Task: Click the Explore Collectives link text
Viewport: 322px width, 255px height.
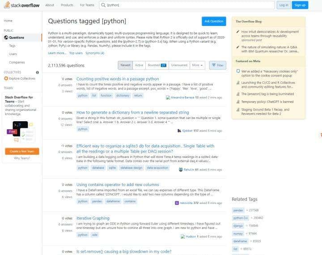Action: pyautogui.click(x=22, y=78)
